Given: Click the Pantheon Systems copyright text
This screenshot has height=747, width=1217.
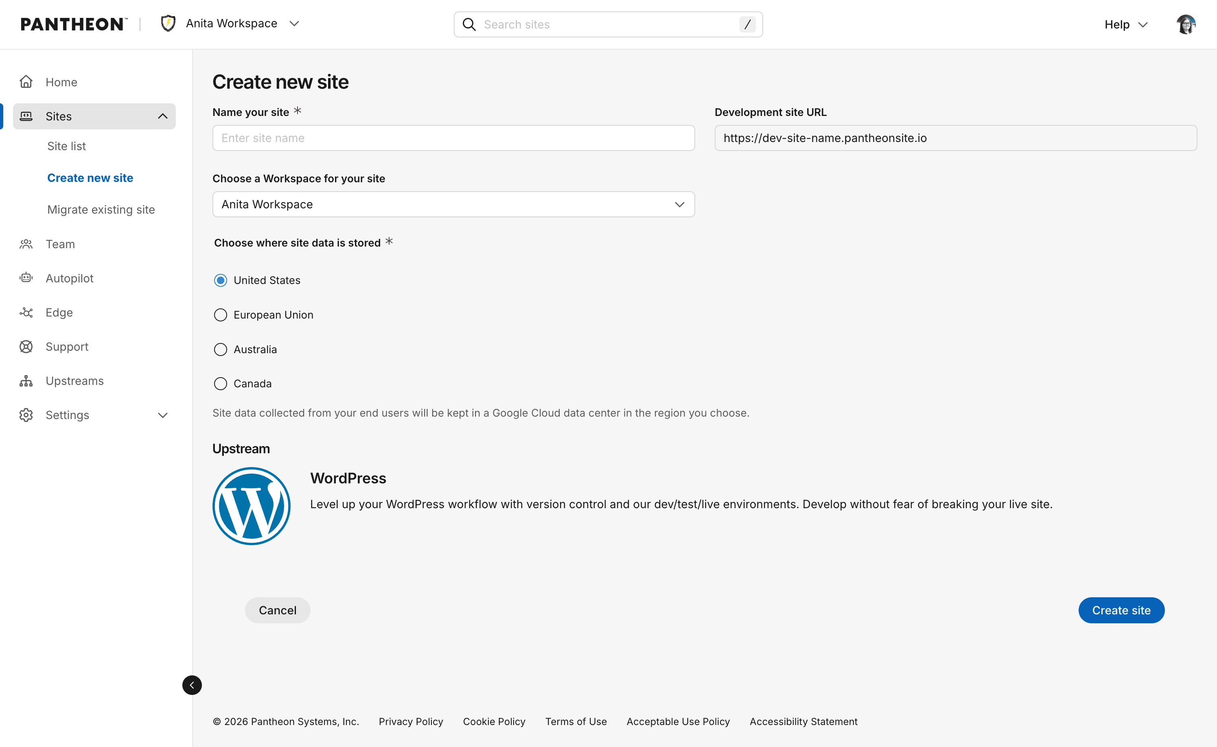Looking at the screenshot, I should (x=286, y=721).
